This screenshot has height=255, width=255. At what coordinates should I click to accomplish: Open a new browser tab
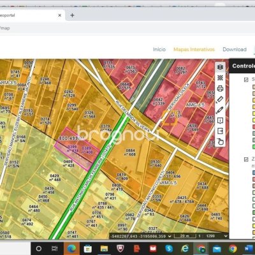point(72,15)
